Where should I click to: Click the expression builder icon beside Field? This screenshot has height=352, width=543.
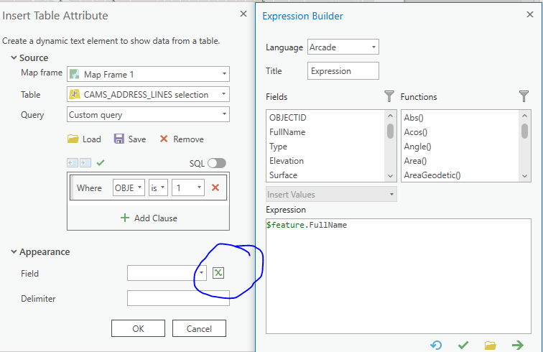[x=219, y=273]
